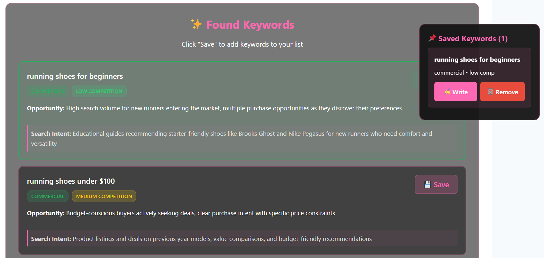Click the pushpin icon in Saved Keywords header
This screenshot has height=258, width=544.
pos(433,38)
